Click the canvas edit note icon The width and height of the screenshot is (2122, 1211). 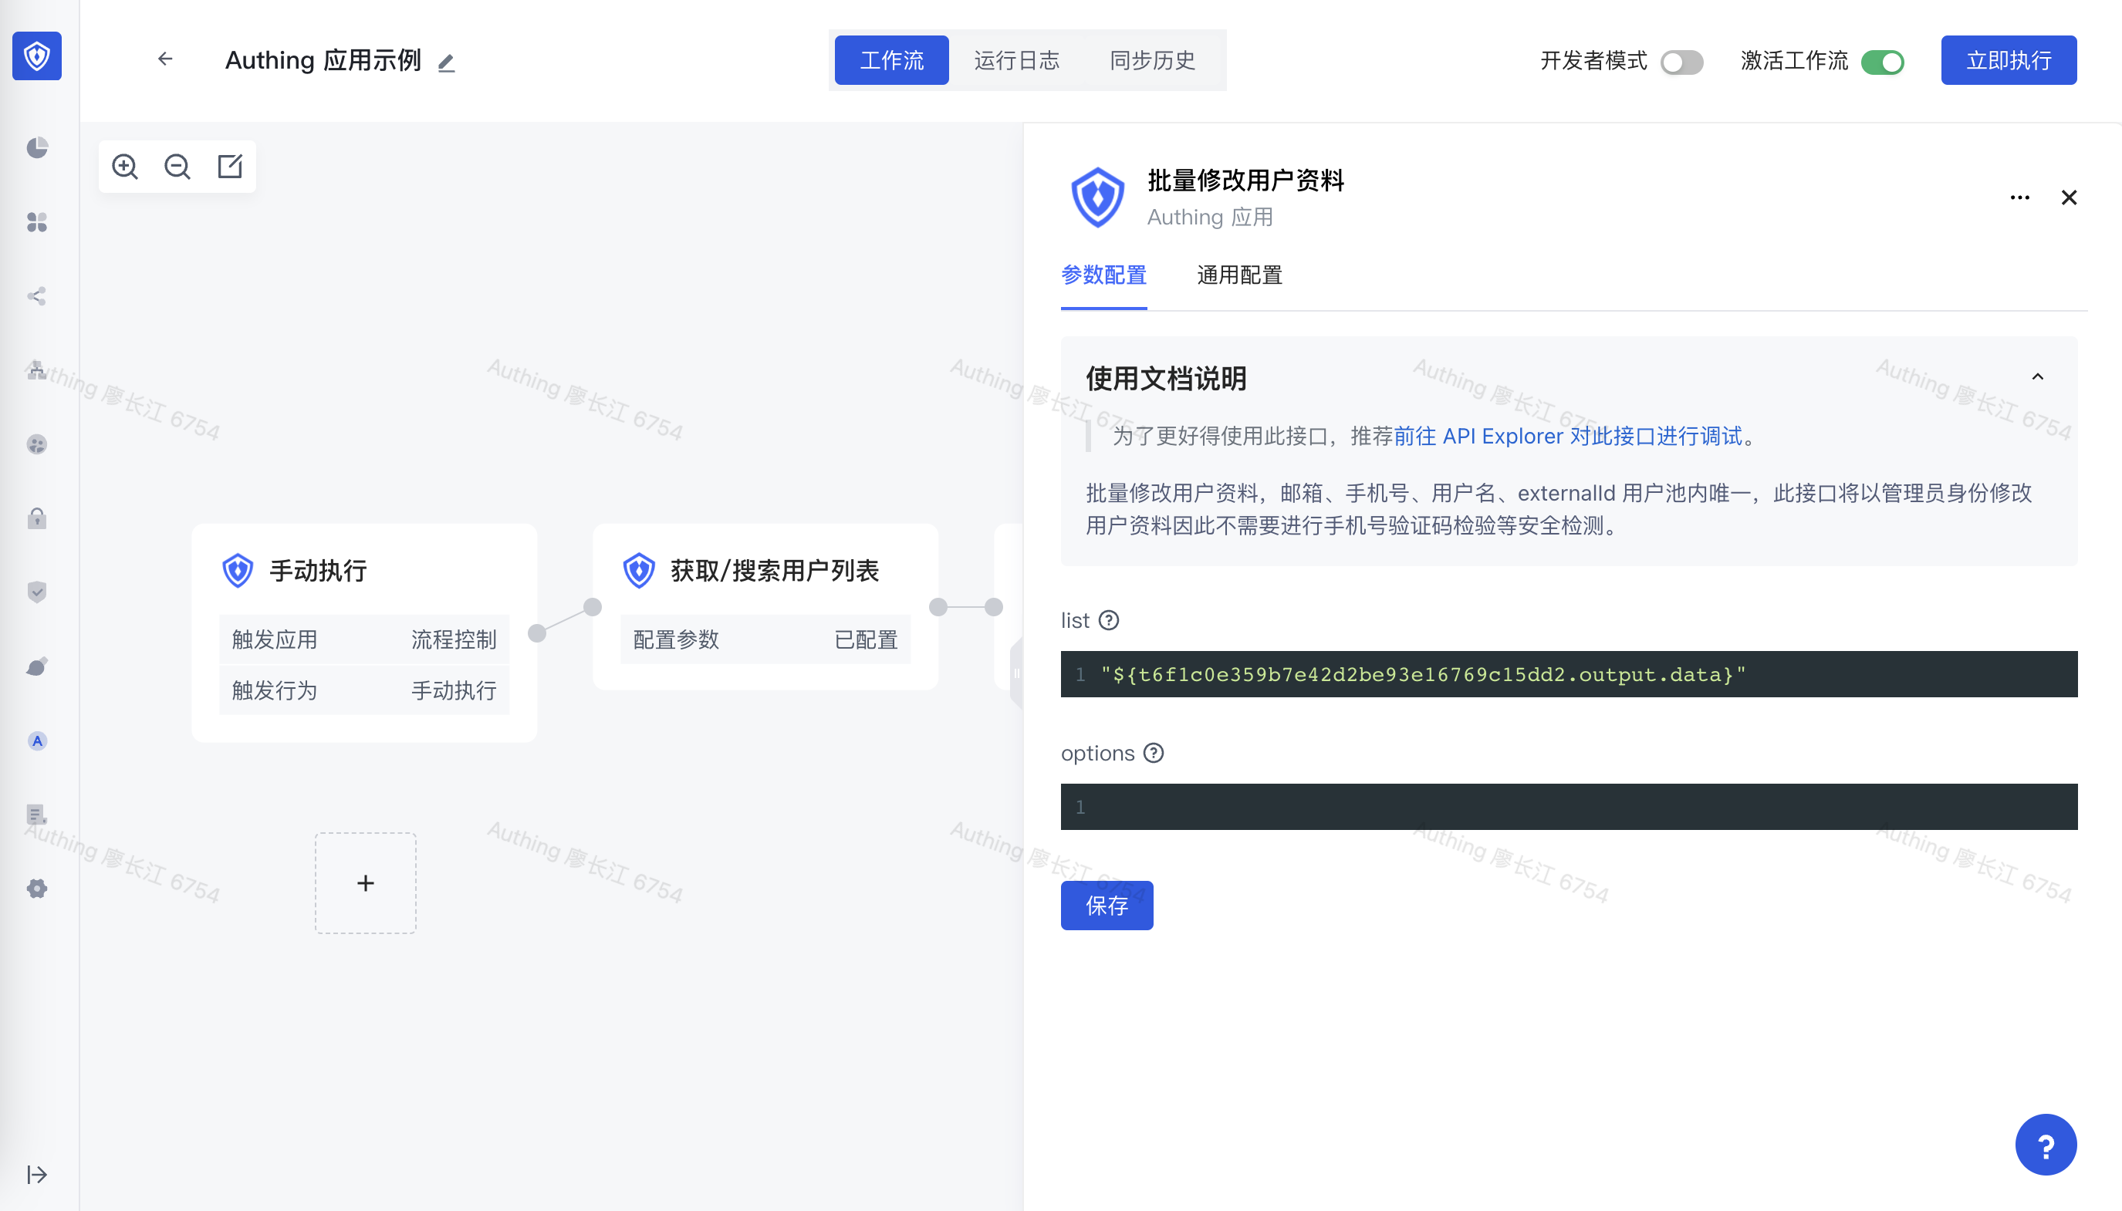tap(230, 167)
